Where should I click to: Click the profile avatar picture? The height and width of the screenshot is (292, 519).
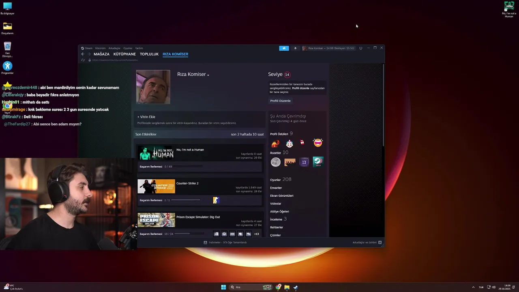[153, 87]
